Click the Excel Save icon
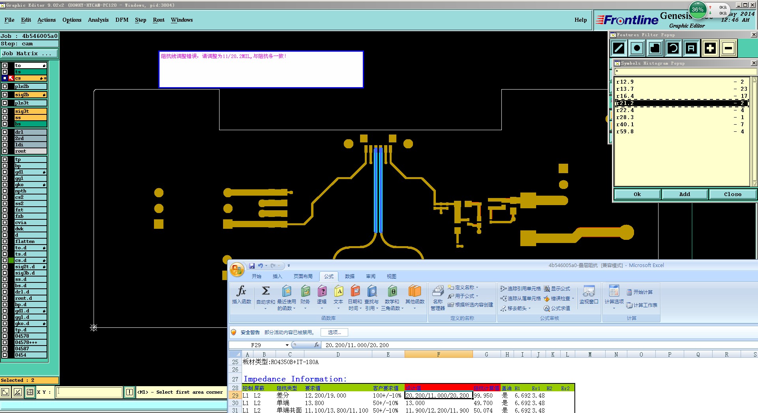Image resolution: width=758 pixels, height=413 pixels. (252, 266)
